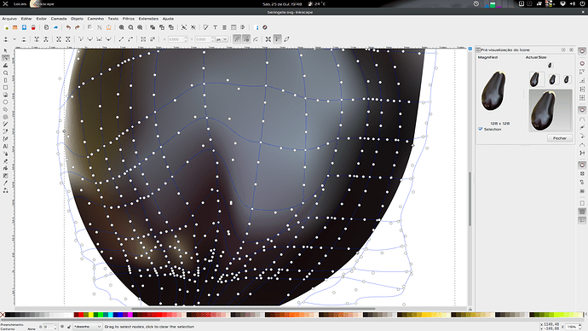Click the no-color X swatch
Screen dimensions: 588x331
3,315
